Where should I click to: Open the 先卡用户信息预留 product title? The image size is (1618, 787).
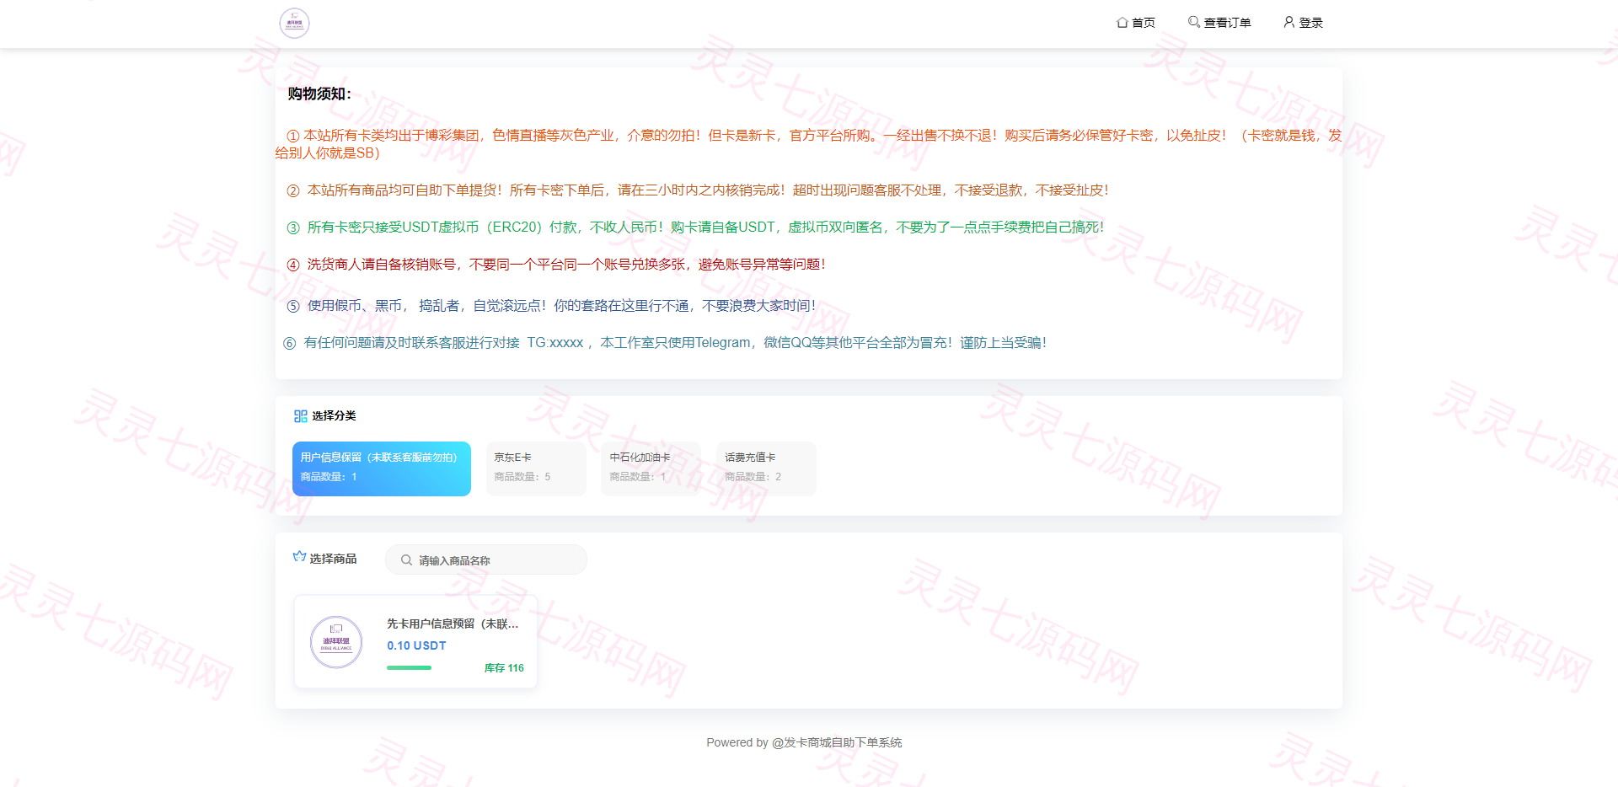[x=453, y=624]
